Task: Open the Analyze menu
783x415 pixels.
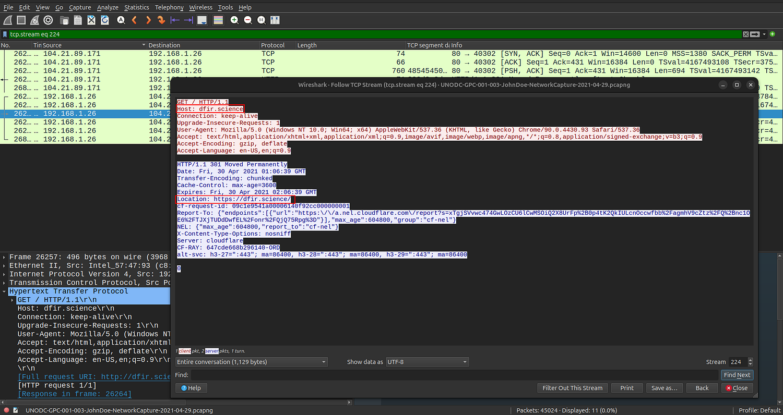Action: tap(108, 7)
